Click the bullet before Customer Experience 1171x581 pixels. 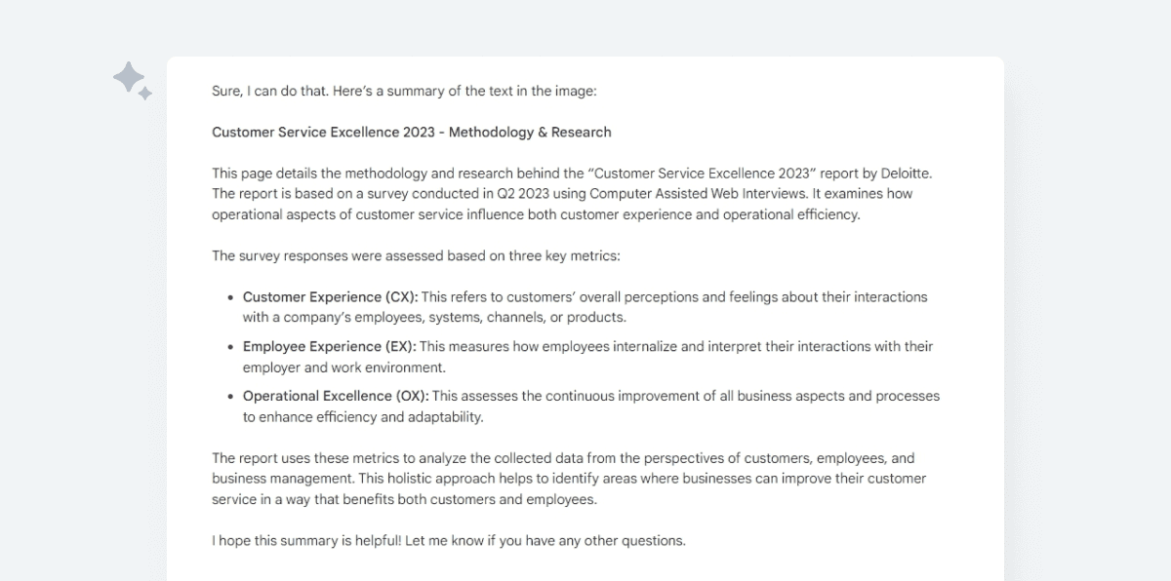pyautogui.click(x=231, y=297)
